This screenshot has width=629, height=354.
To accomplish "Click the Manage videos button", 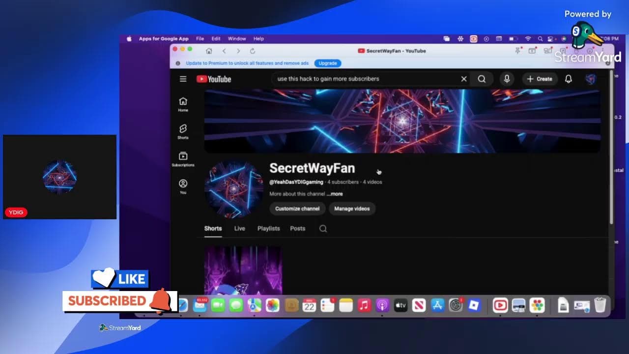I will 352,208.
